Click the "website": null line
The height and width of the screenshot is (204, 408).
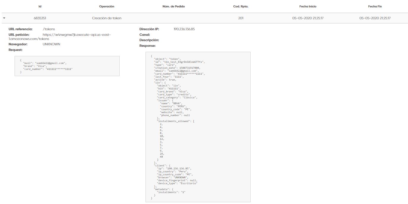(173, 112)
